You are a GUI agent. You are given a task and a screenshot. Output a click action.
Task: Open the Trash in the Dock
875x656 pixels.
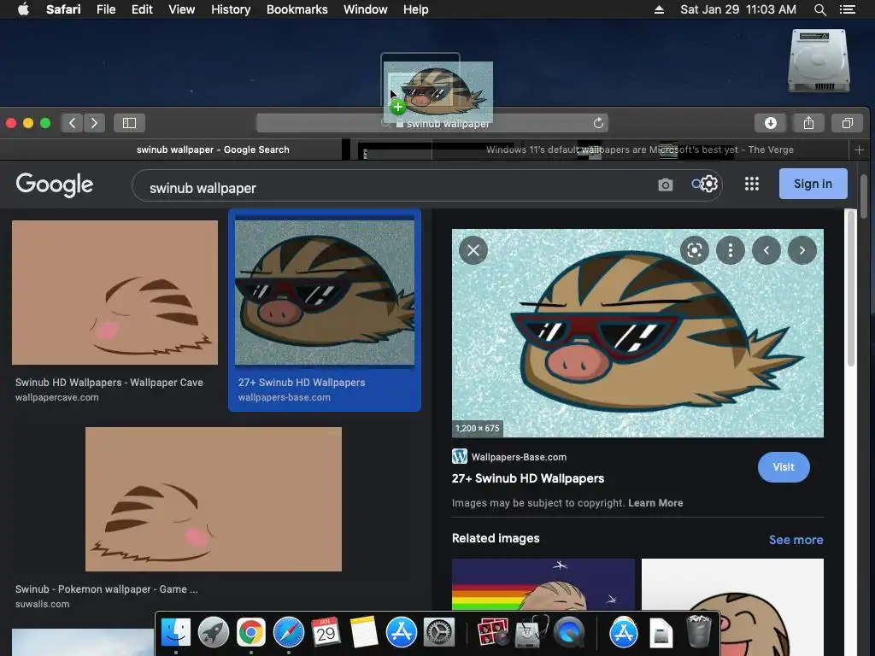click(699, 631)
